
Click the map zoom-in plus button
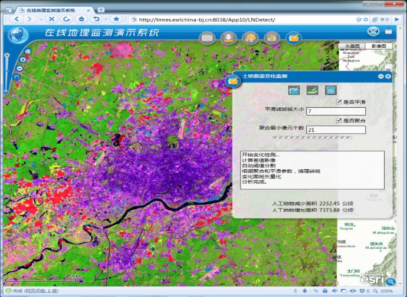(x=22, y=59)
